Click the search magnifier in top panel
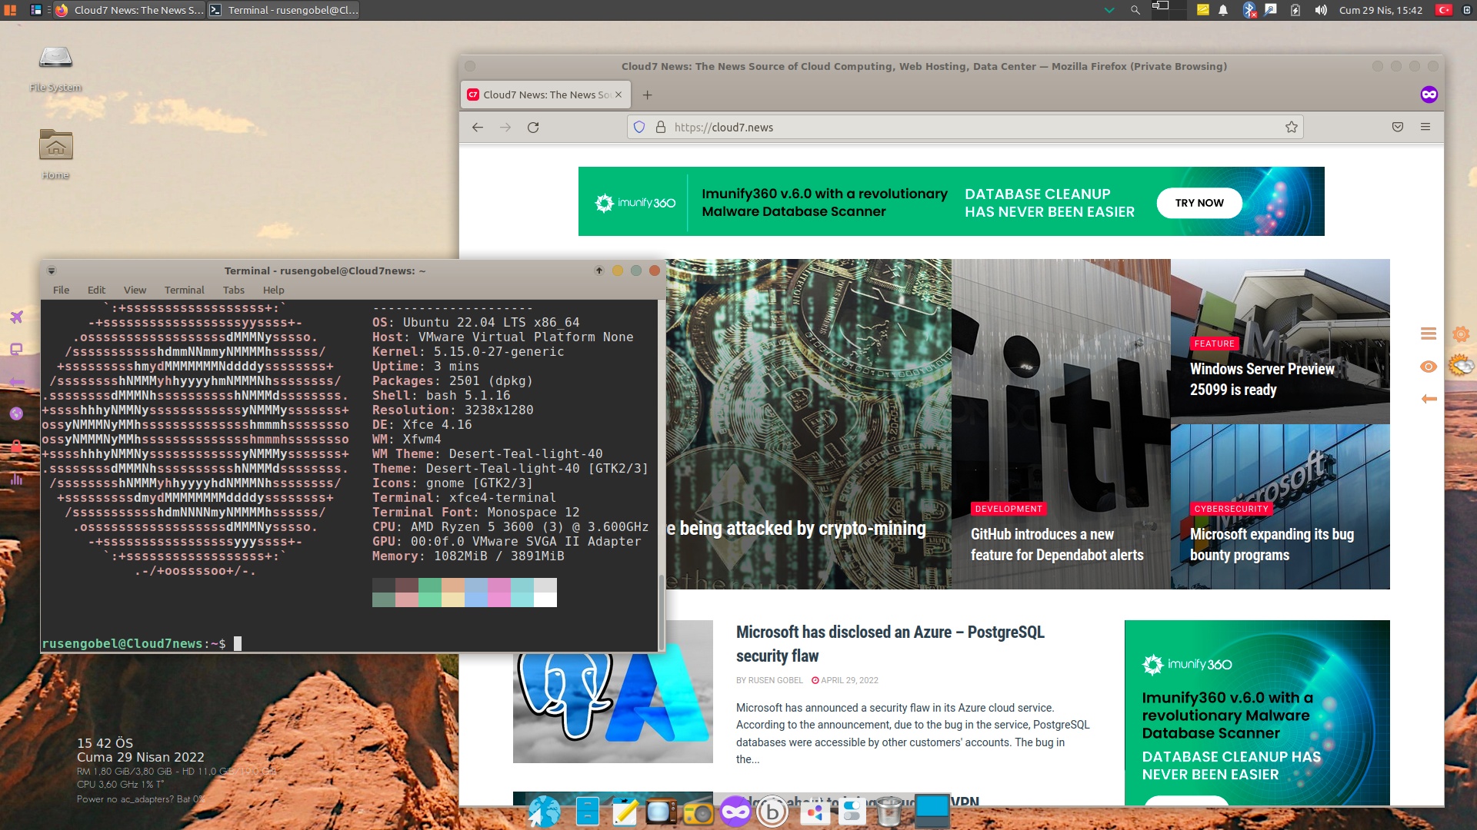The image size is (1477, 830). (x=1135, y=10)
